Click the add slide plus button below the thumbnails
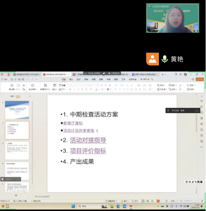 point(16,195)
